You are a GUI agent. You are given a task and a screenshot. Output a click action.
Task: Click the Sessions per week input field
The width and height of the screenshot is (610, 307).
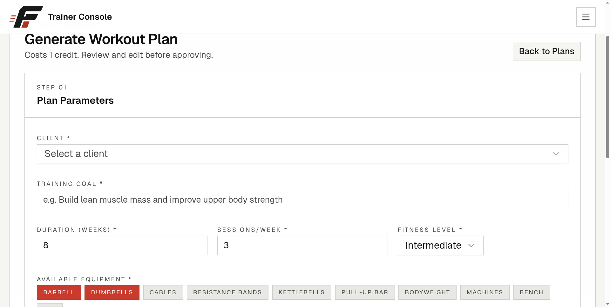302,245
